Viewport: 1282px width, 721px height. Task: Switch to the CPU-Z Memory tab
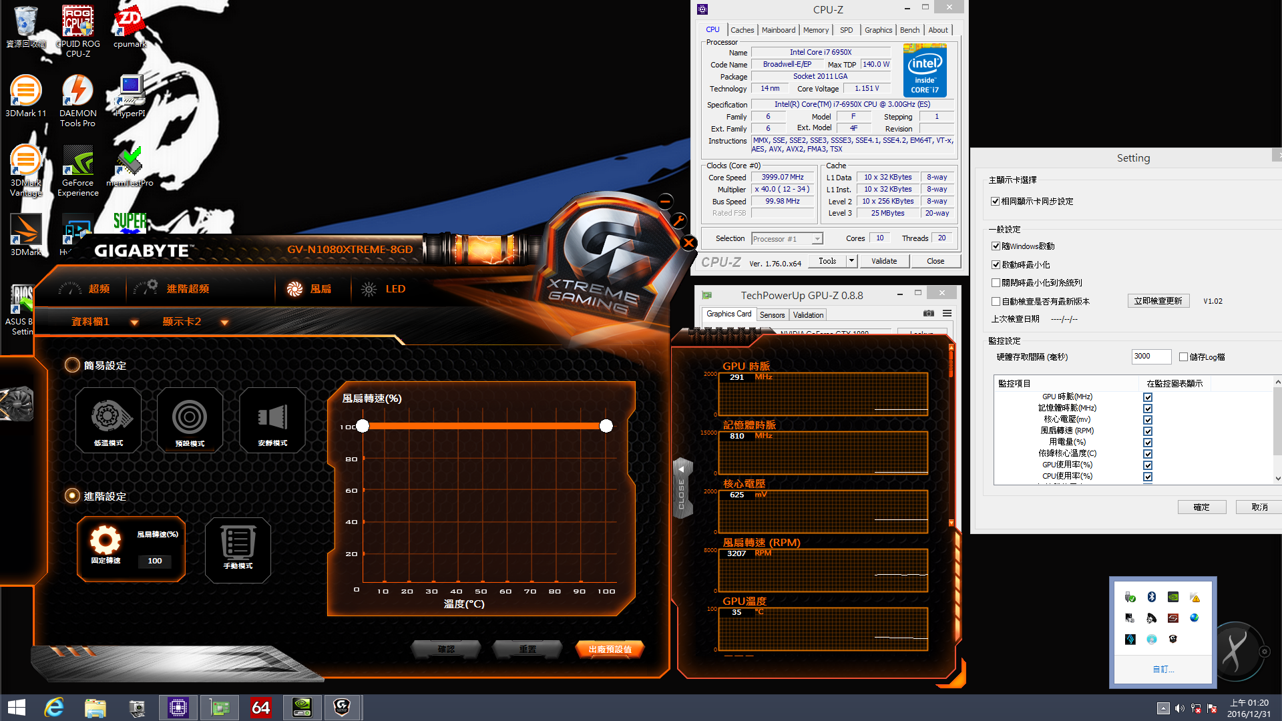click(x=816, y=30)
